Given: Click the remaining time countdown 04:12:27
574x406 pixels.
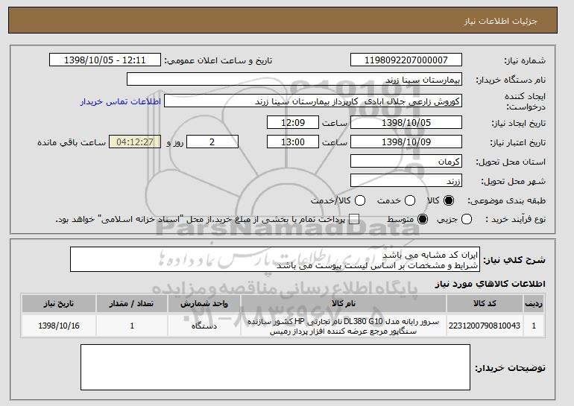Looking at the screenshot, I should pyautogui.click(x=135, y=142).
